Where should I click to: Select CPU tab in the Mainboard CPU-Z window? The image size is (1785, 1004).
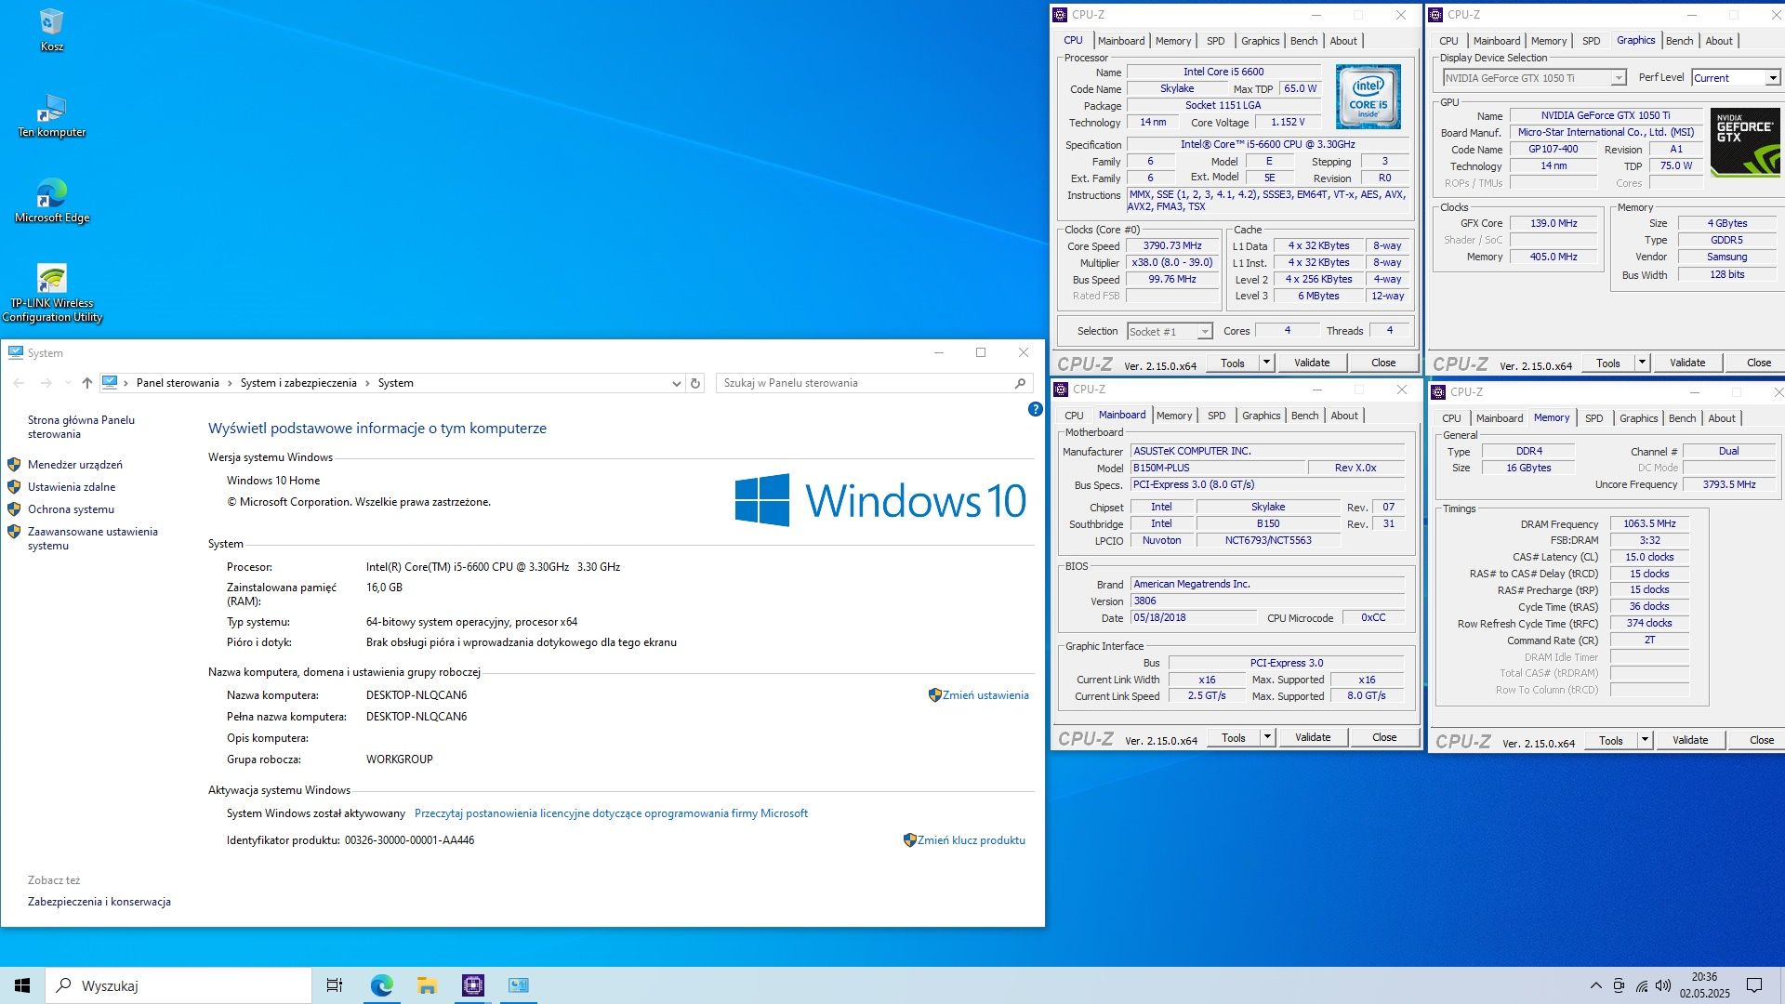(1074, 416)
